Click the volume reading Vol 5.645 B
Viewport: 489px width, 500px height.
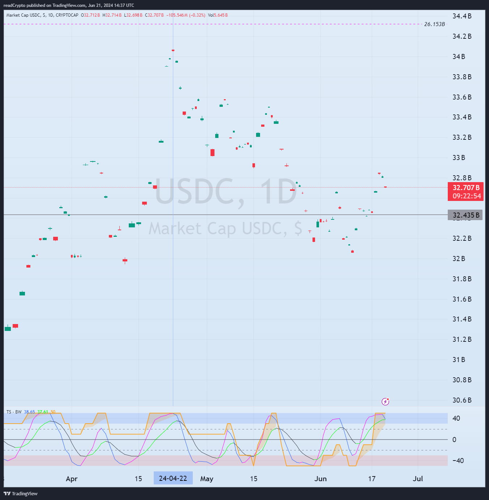pos(218,15)
